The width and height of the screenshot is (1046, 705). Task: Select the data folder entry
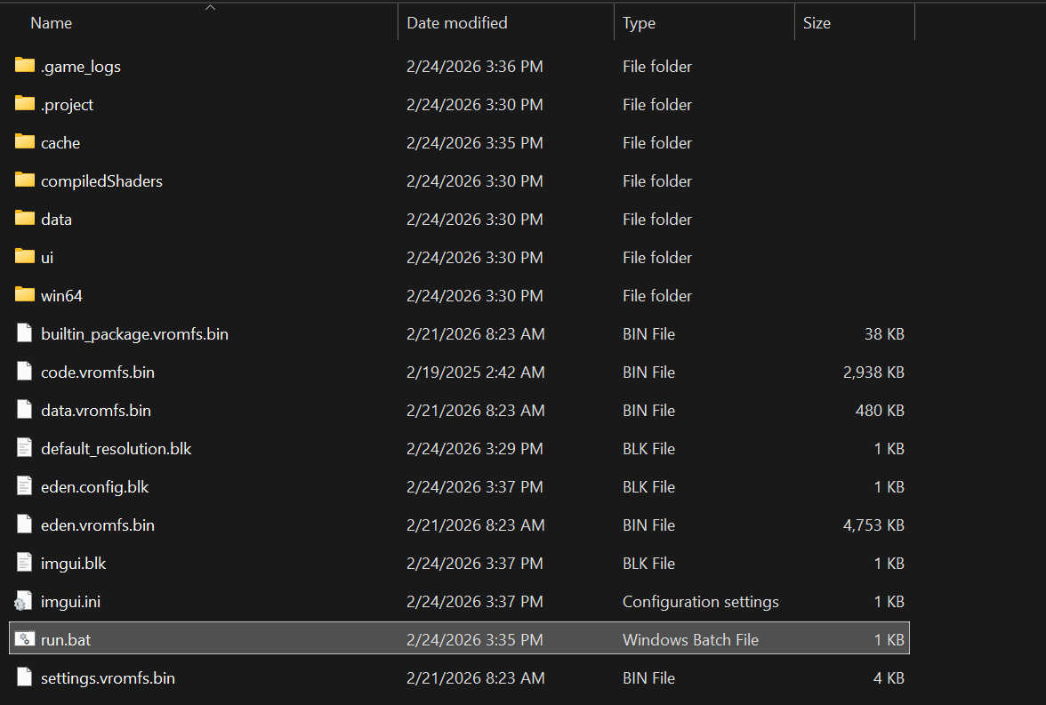[x=57, y=219]
